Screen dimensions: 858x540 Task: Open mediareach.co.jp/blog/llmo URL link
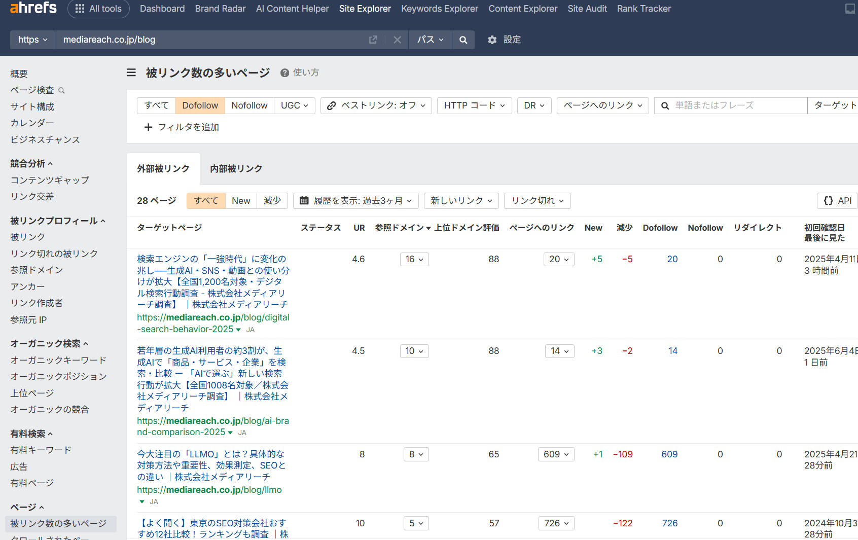(x=209, y=490)
